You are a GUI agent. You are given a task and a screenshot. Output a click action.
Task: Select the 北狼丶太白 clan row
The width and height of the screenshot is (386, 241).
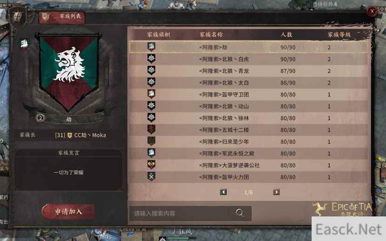pos(249,82)
